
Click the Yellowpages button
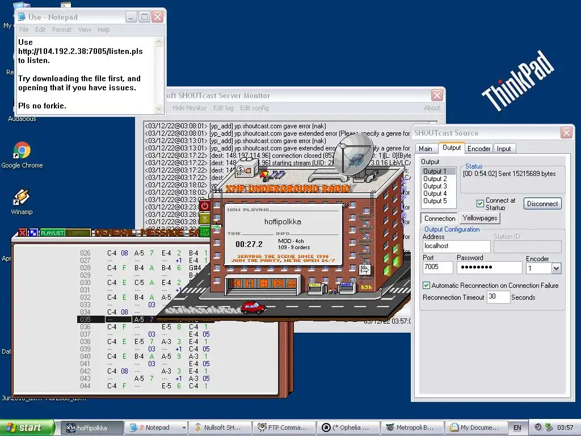[x=480, y=218]
